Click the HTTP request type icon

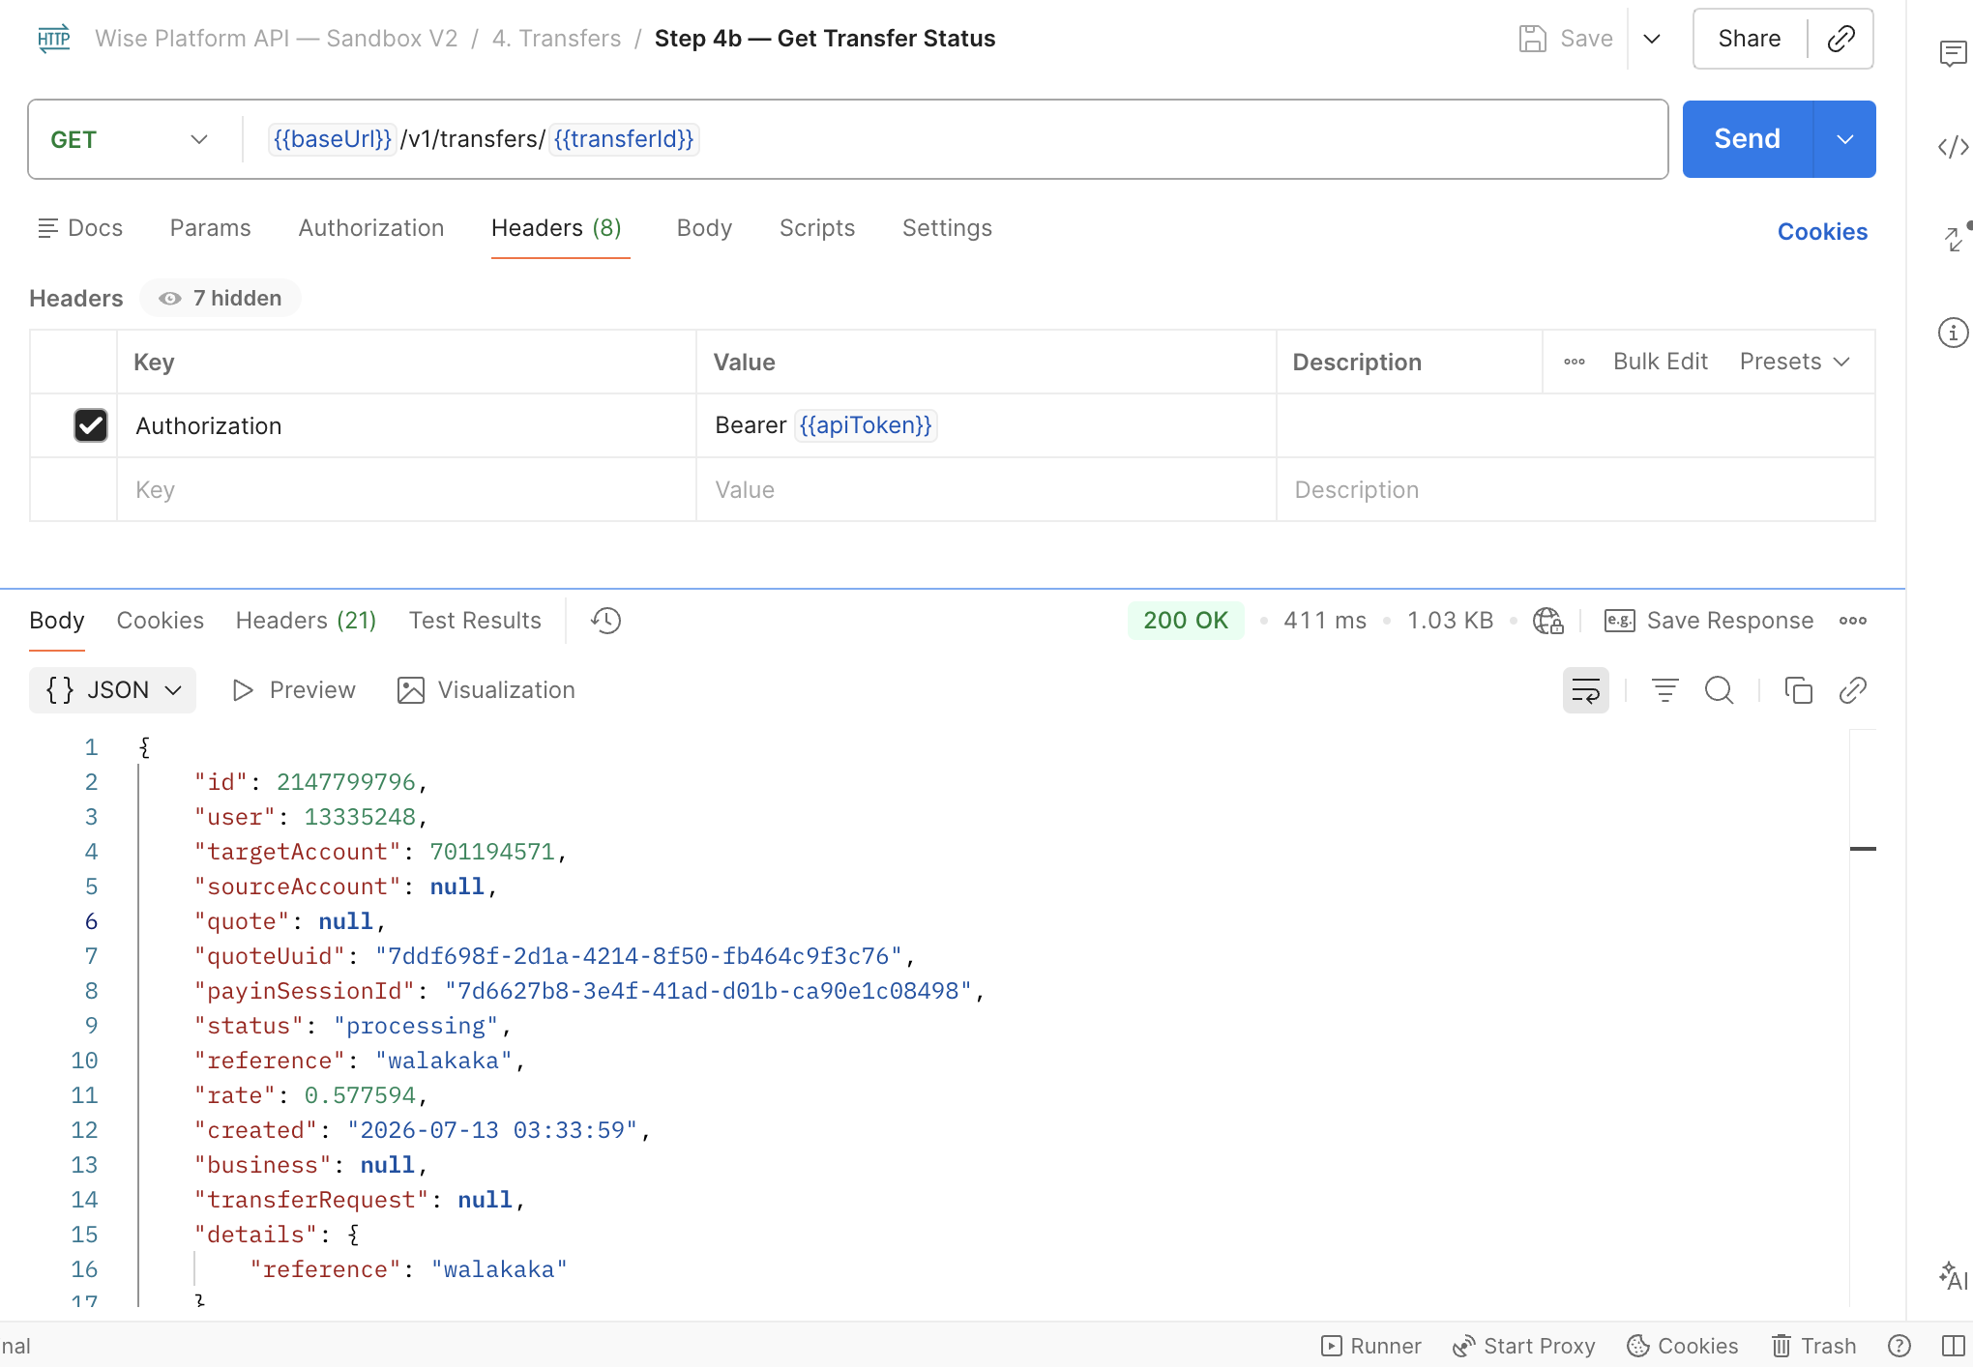(x=54, y=39)
